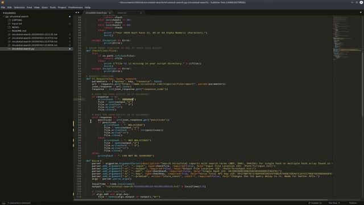Click git status badge beside input.txt
Viewport: 364px width, 205px height.
(x=69, y=24)
